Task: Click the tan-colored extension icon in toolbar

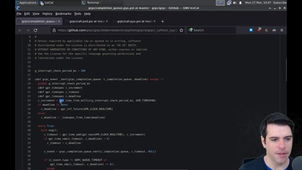Action: click(x=266, y=30)
